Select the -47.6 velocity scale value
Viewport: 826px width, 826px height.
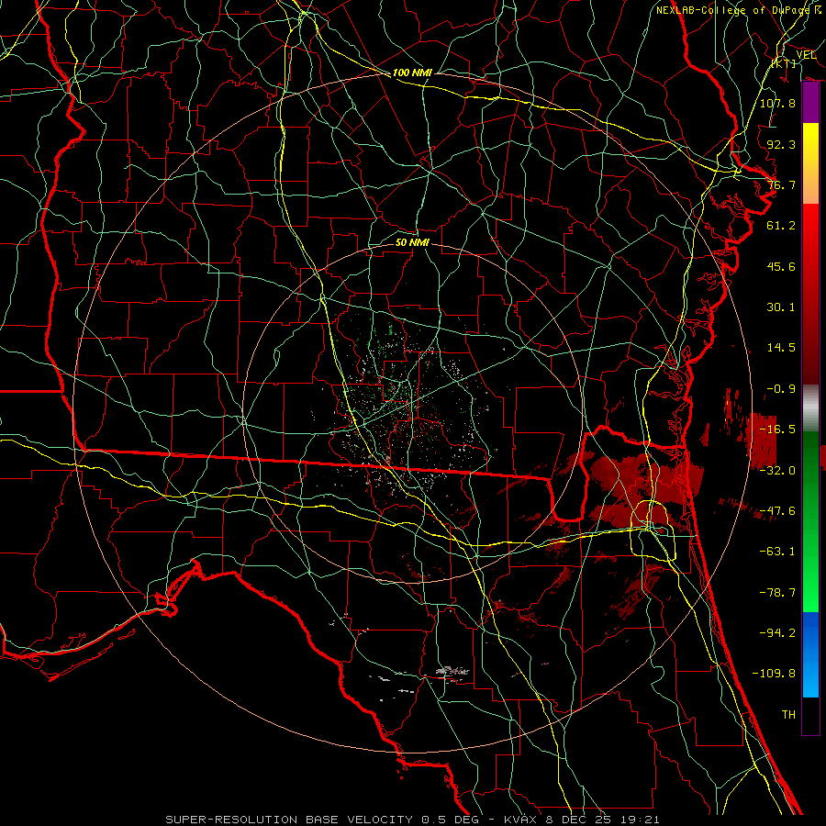point(777,511)
